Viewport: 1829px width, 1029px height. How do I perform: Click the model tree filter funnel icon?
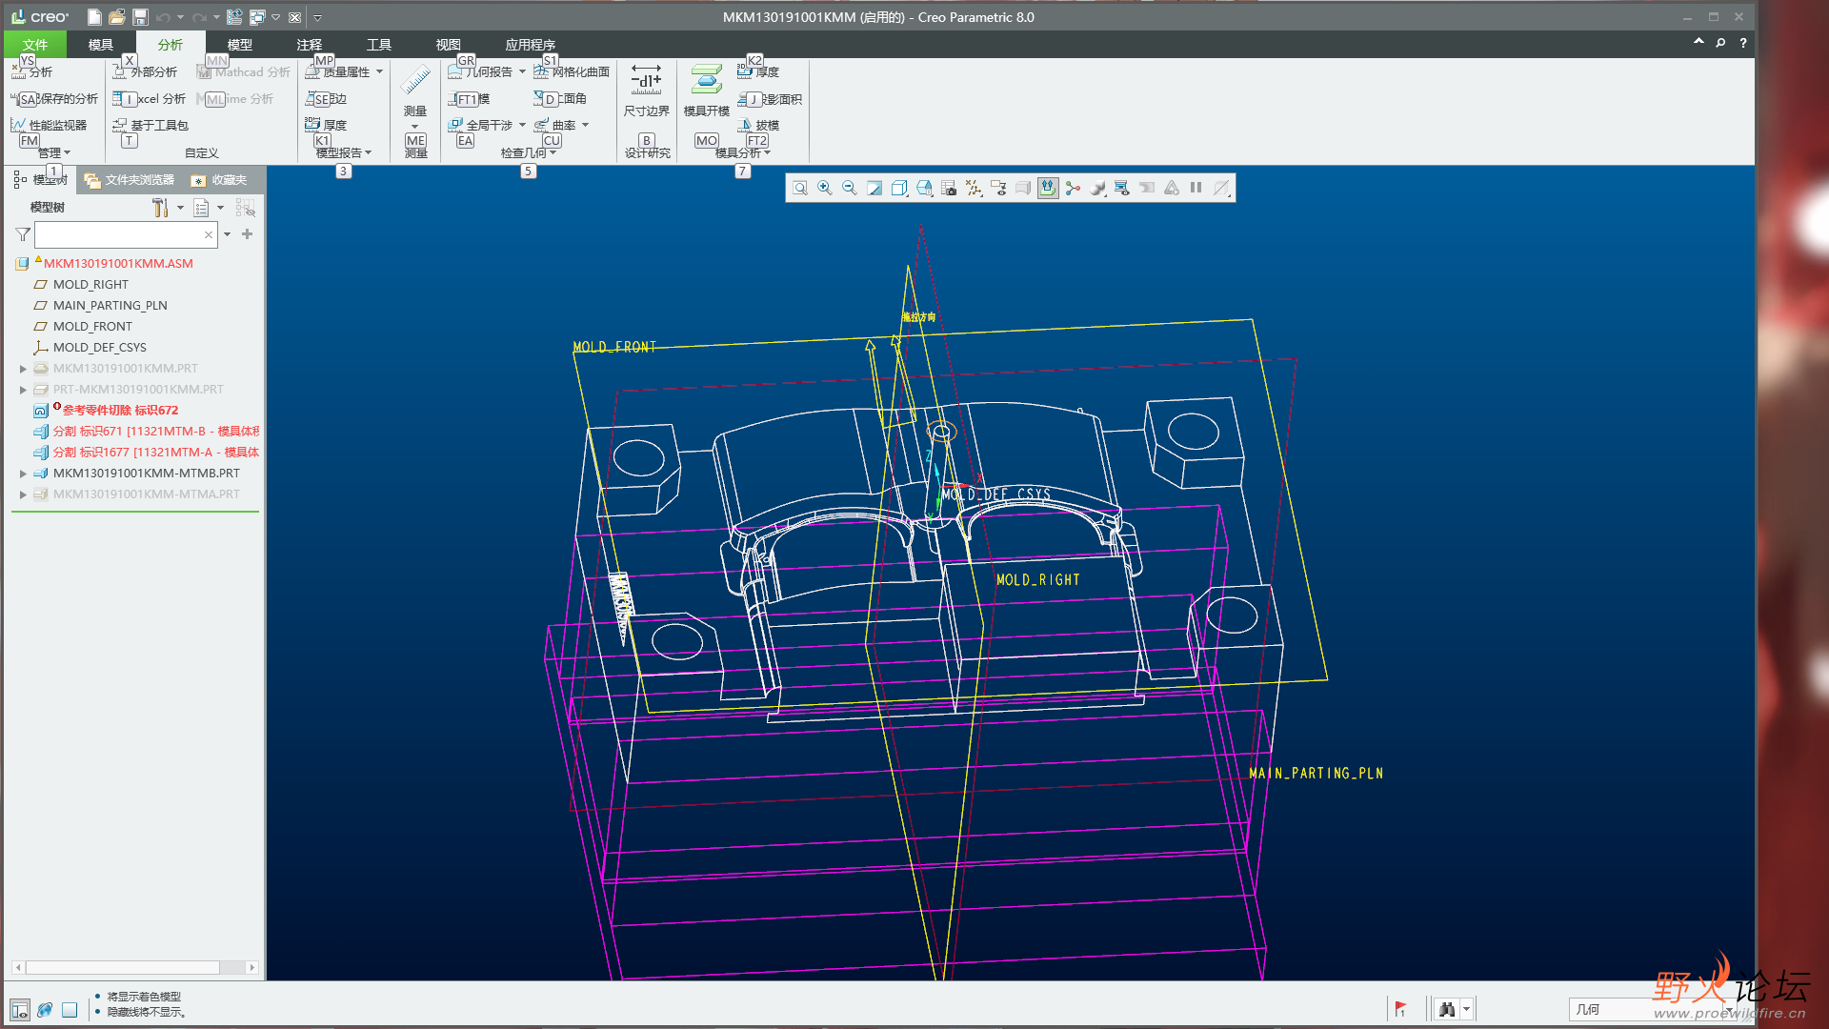(23, 234)
